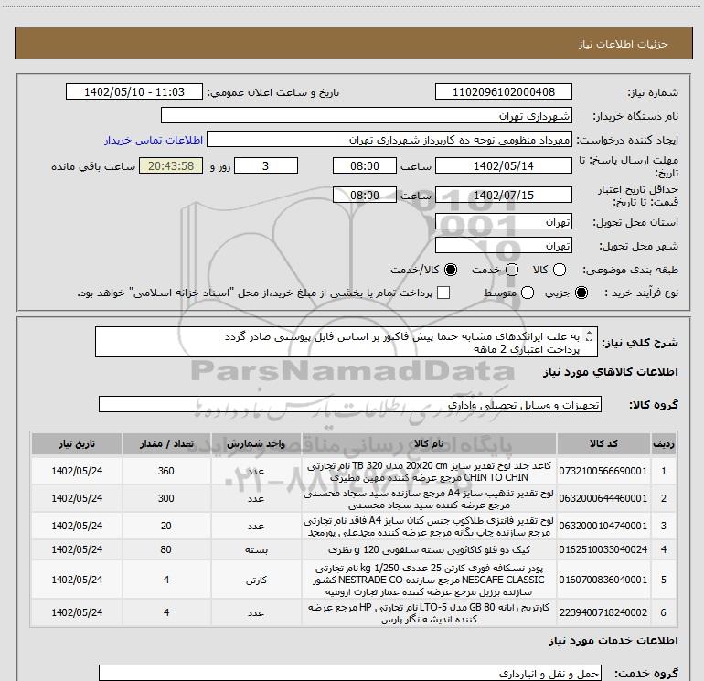704x681 pixels.
Task: Click the unit cell بسته
Action: 256,550
